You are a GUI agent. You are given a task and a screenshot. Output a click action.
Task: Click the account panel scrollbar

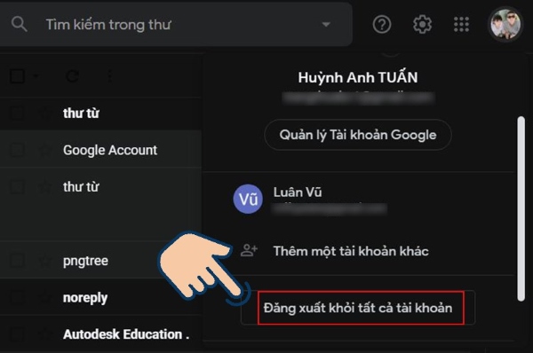coord(521,208)
